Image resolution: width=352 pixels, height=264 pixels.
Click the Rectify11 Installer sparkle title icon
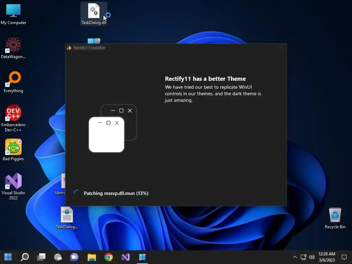[69, 48]
